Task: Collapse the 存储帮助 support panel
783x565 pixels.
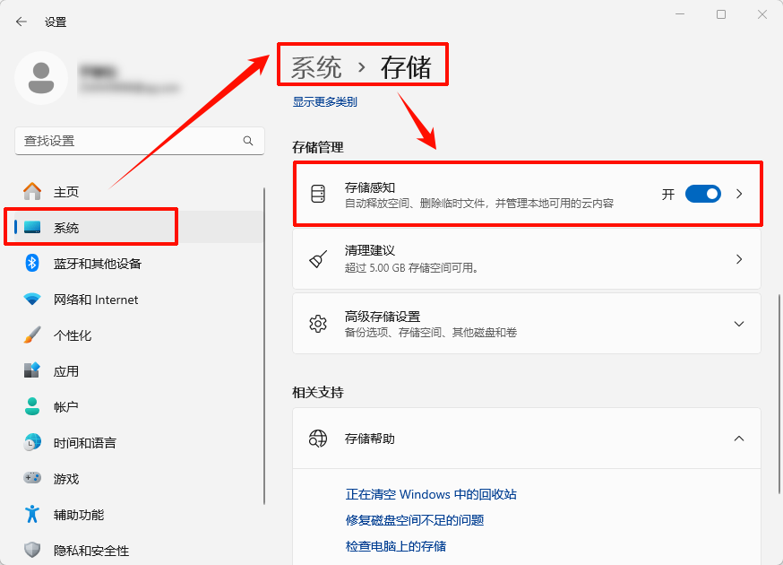Action: (x=739, y=439)
